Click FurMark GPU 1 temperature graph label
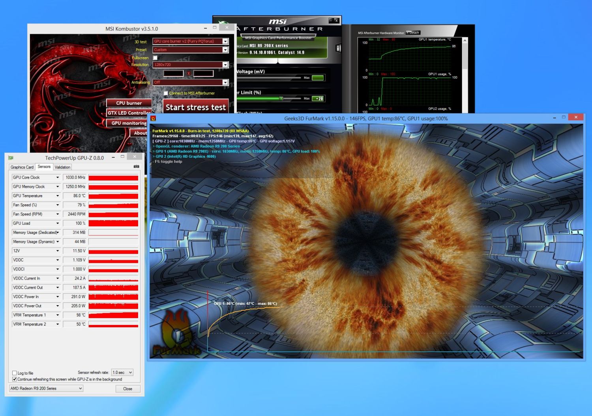The width and height of the screenshot is (592, 416). pyautogui.click(x=245, y=304)
